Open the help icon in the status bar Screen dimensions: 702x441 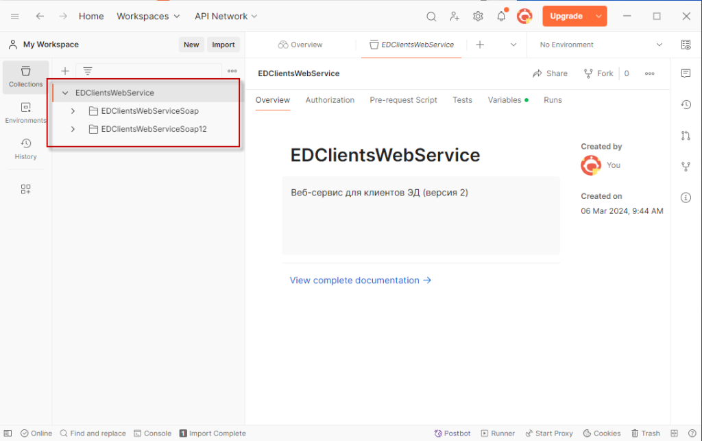point(692,433)
